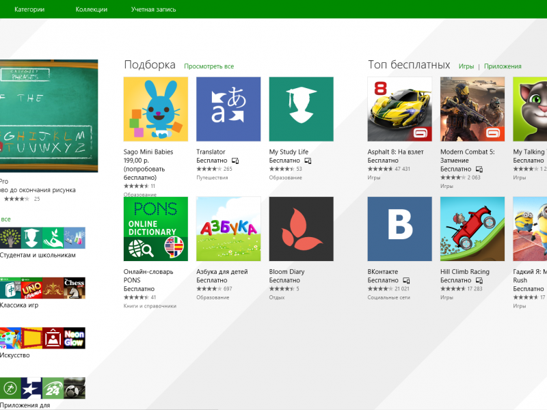Open the featured chalkboard alphabet game banner
The image size is (547, 410).
[49, 115]
